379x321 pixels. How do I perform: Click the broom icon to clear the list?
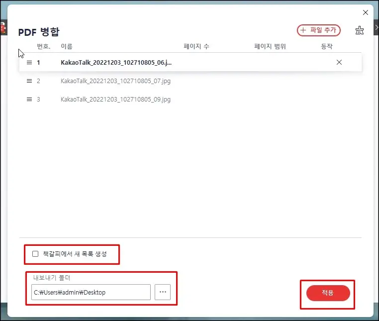click(x=360, y=30)
